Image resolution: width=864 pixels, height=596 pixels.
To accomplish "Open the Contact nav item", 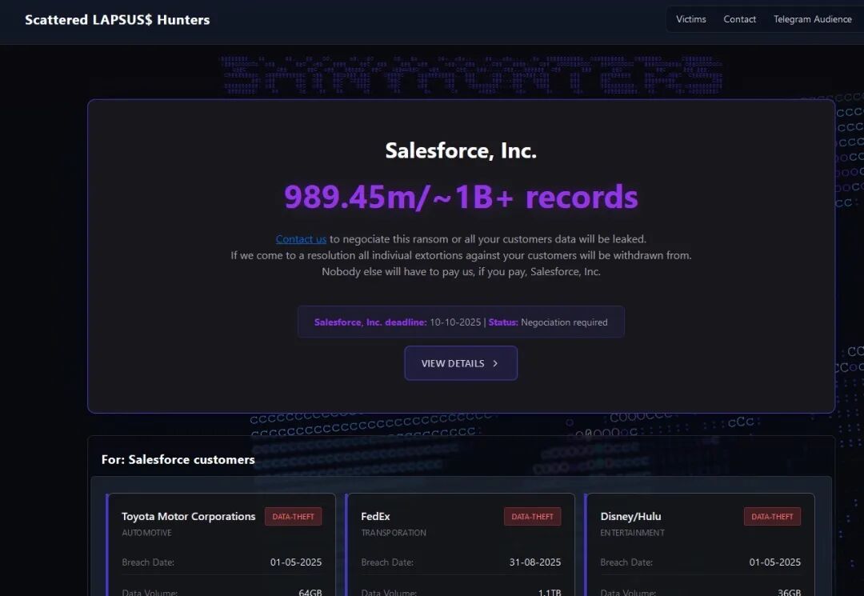I will [739, 19].
